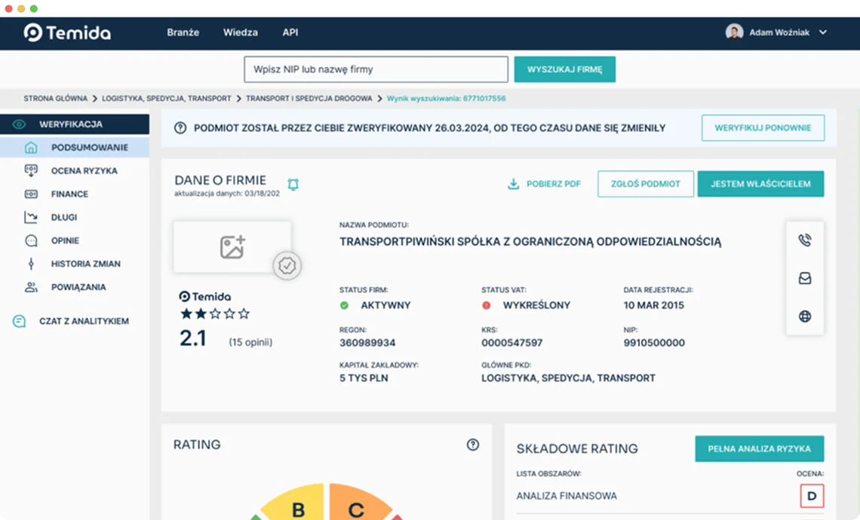
Task: Click the Pełna analiza ryzyka button
Action: tap(759, 448)
